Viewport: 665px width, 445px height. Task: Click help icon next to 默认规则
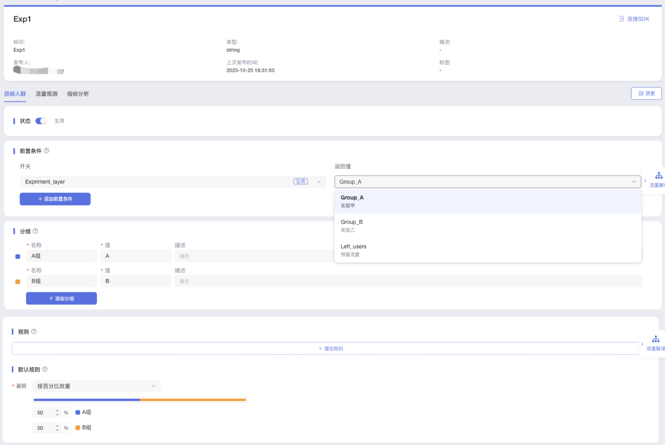(x=45, y=370)
